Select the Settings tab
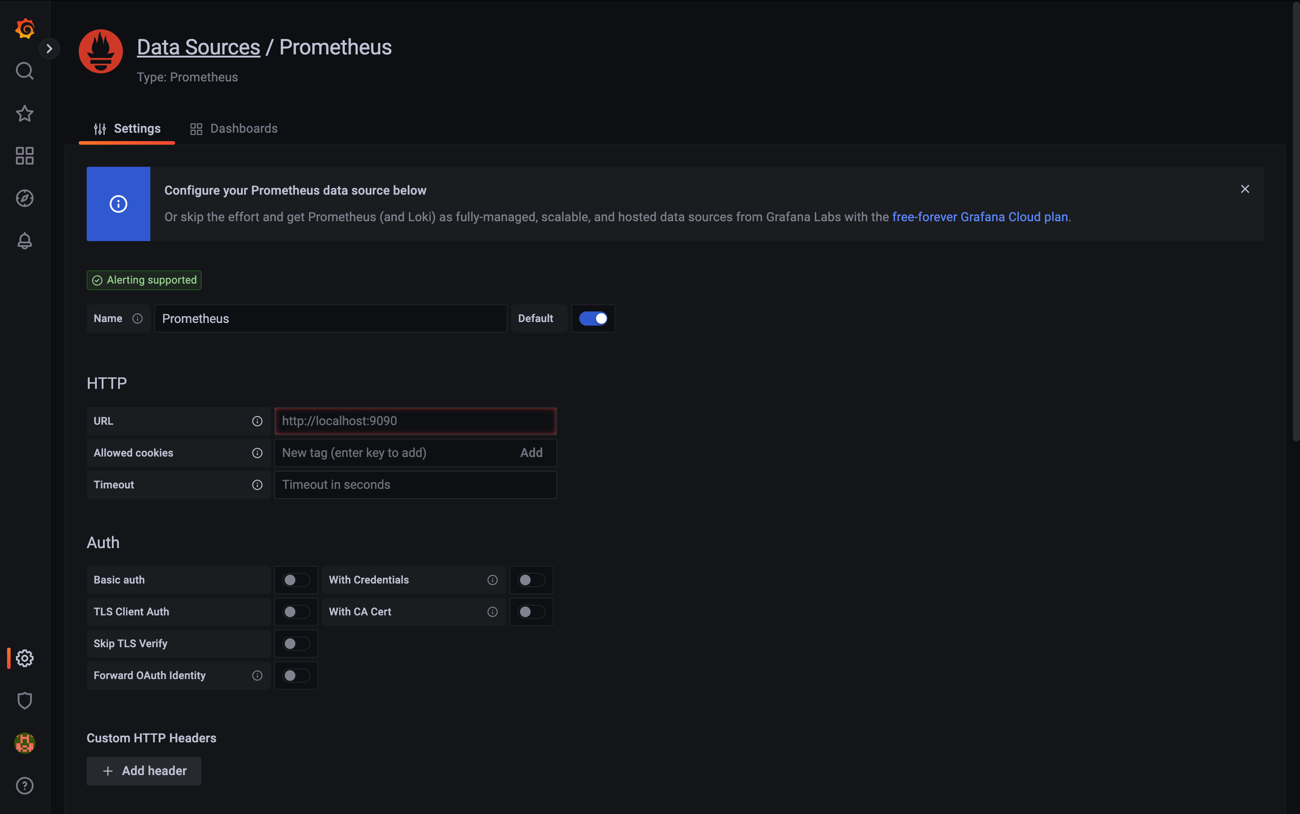 click(x=127, y=128)
